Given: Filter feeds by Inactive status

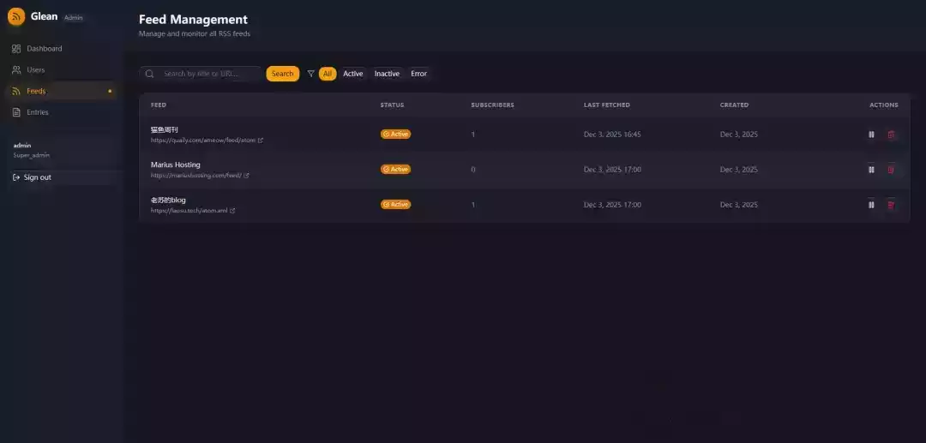Looking at the screenshot, I should point(387,74).
